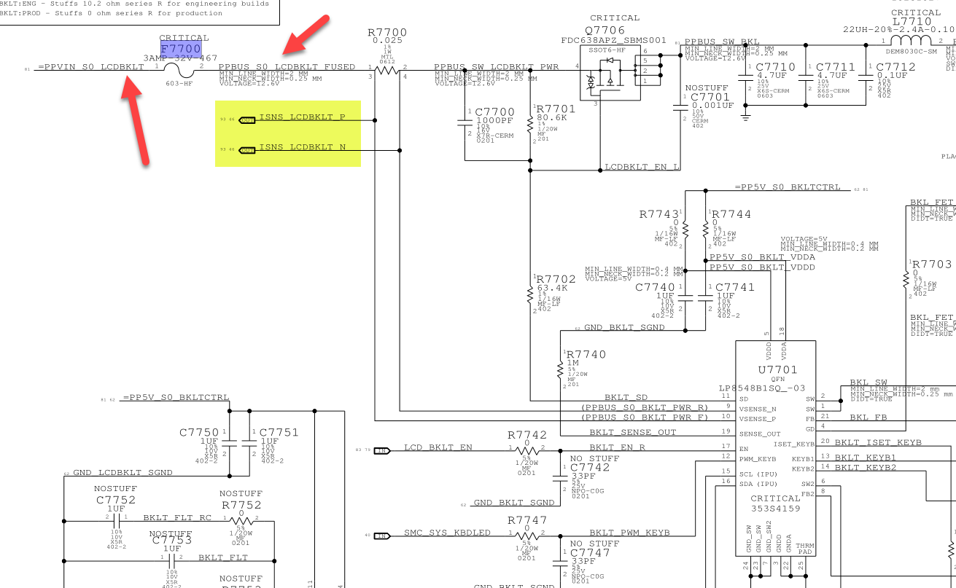Click the LCD_BKLT_EN signal name
Viewport: 956px width, 588px height.
click(x=438, y=447)
